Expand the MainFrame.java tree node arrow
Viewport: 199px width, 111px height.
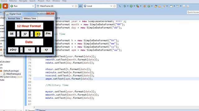click(x=1, y=74)
